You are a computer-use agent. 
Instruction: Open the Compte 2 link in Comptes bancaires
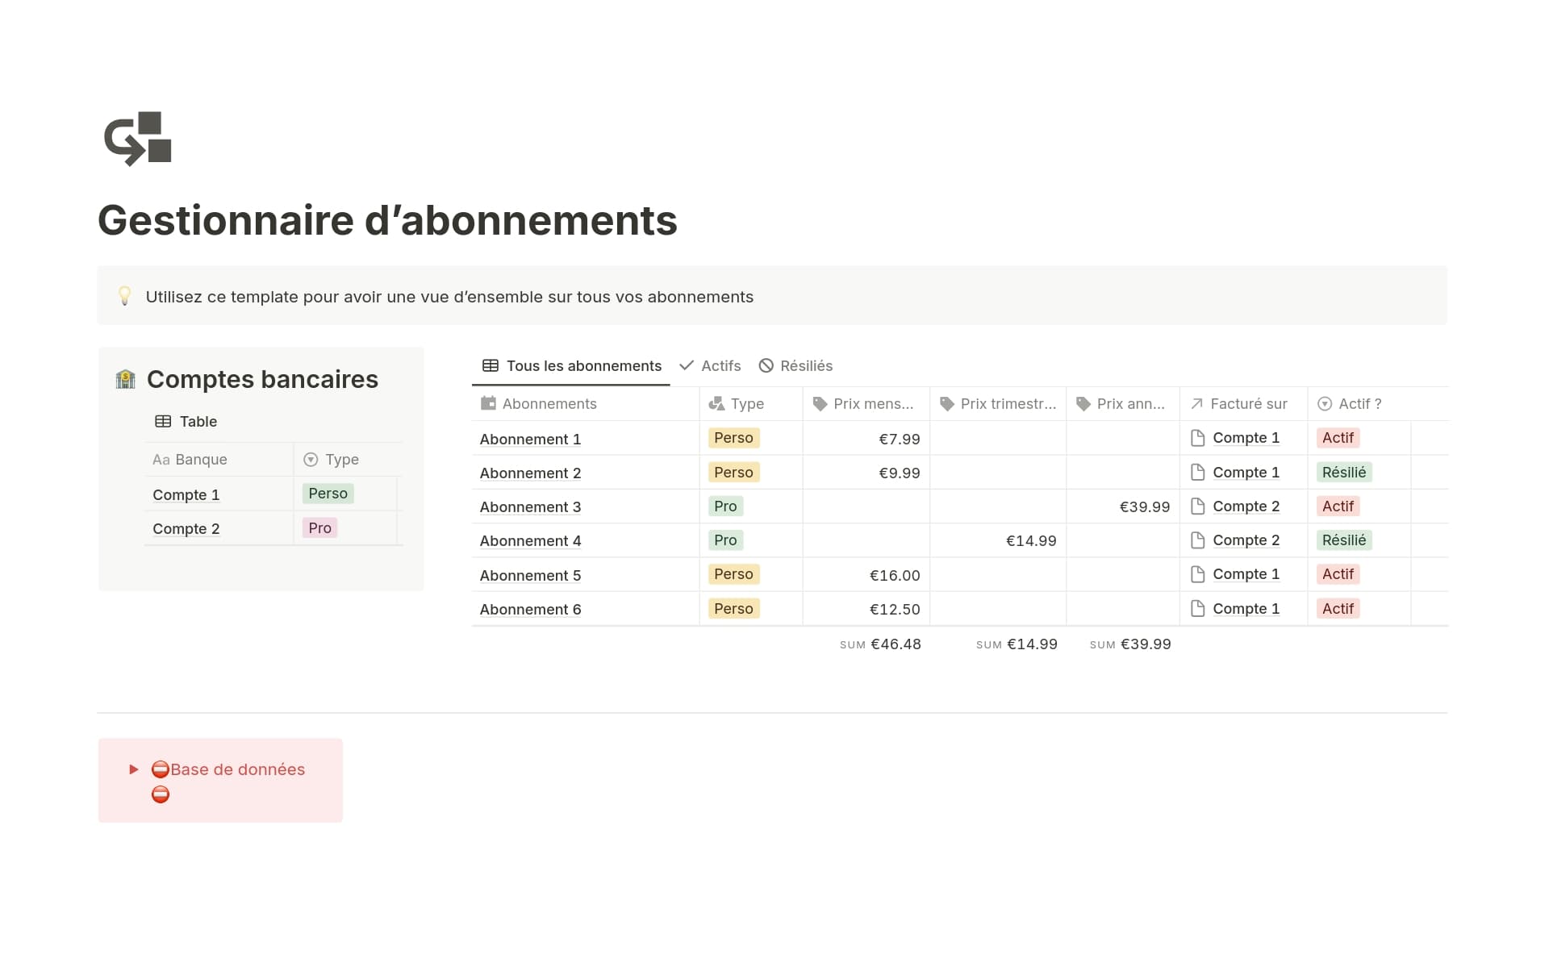(186, 528)
